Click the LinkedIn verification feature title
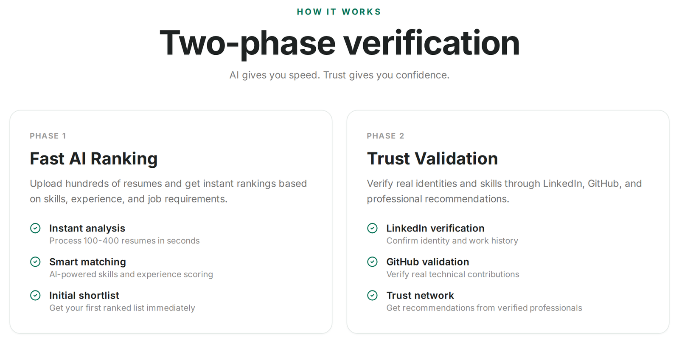The height and width of the screenshot is (344, 679). pyautogui.click(x=435, y=228)
